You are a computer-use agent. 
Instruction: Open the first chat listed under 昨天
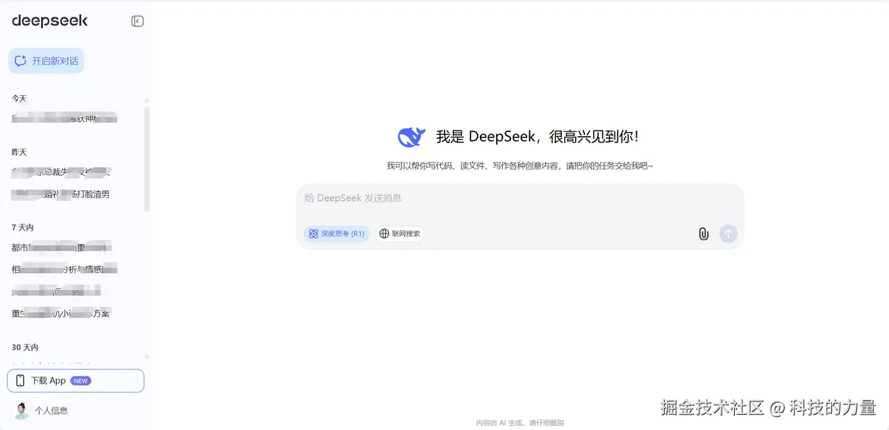[x=62, y=172]
